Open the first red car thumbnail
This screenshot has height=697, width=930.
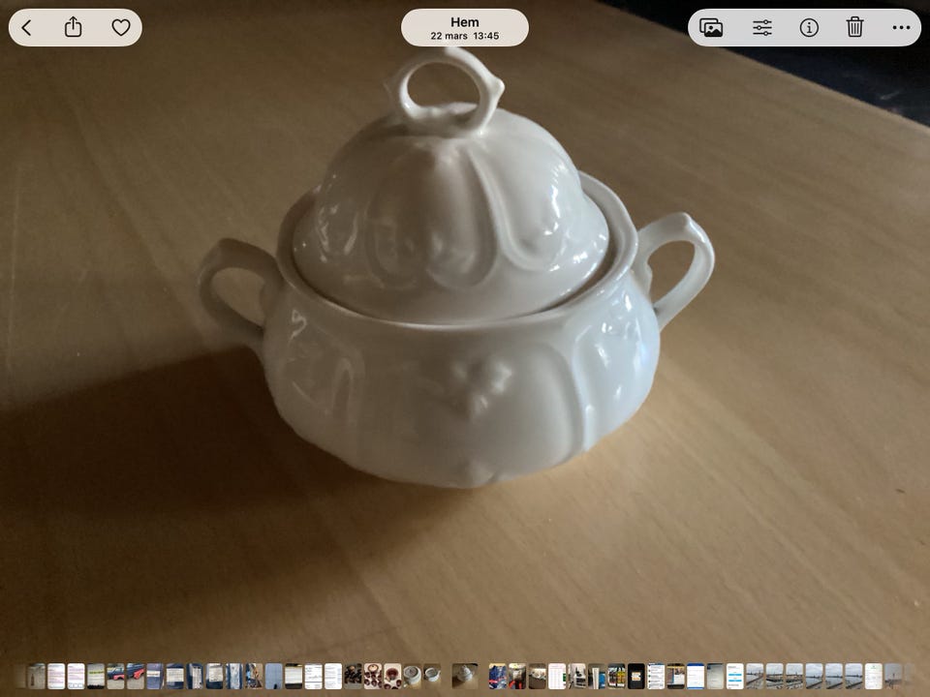point(115,676)
